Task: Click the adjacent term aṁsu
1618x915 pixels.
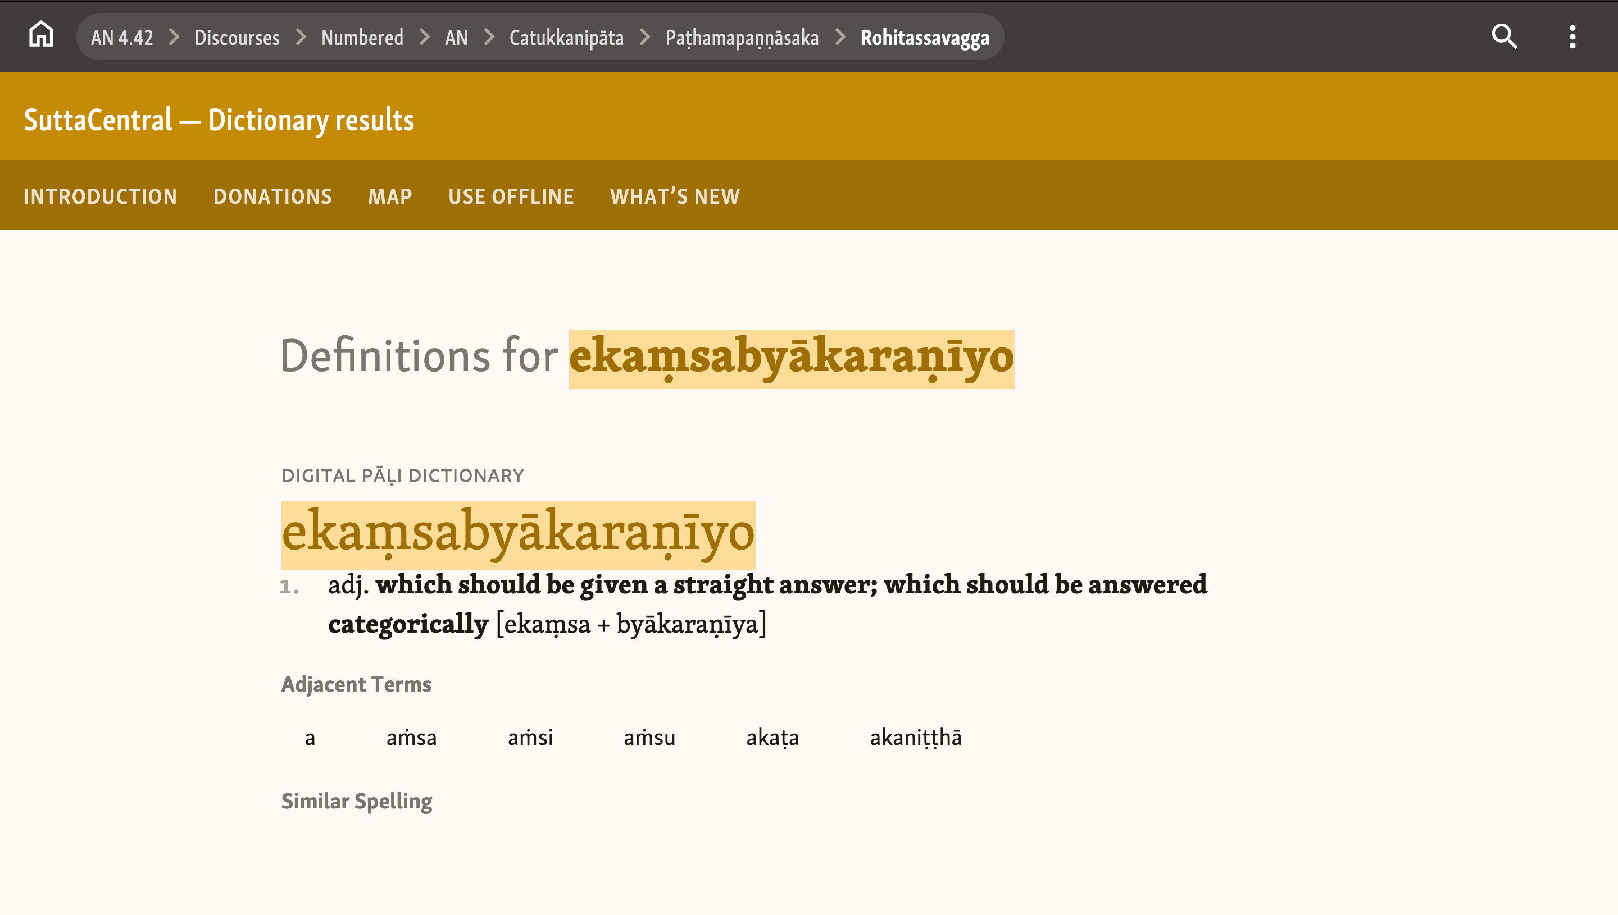Action: [x=649, y=737]
